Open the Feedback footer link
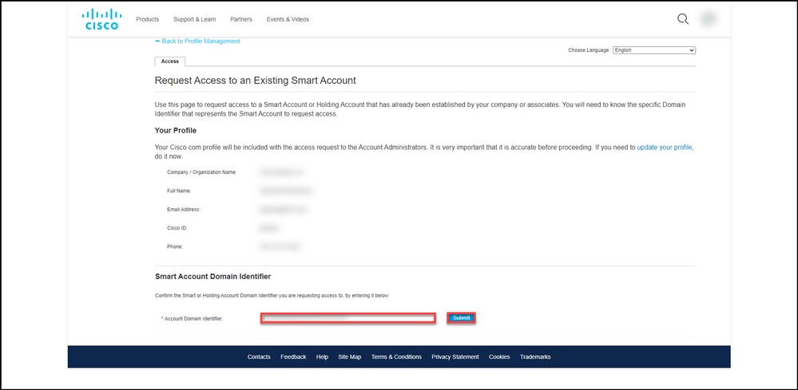The height and width of the screenshot is (390, 798). (x=293, y=357)
